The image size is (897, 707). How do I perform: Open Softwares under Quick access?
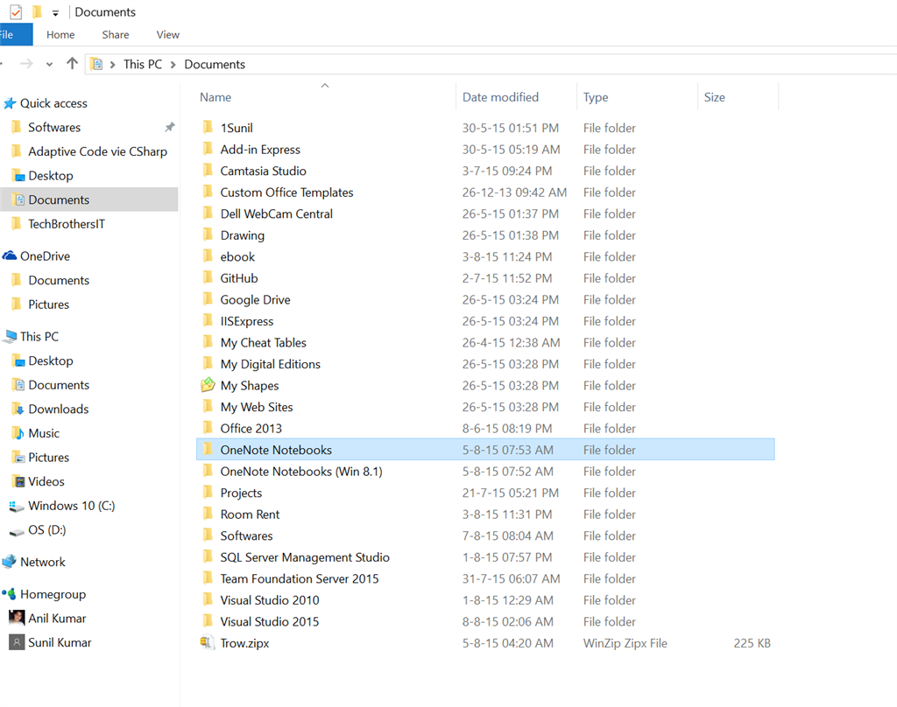point(54,128)
